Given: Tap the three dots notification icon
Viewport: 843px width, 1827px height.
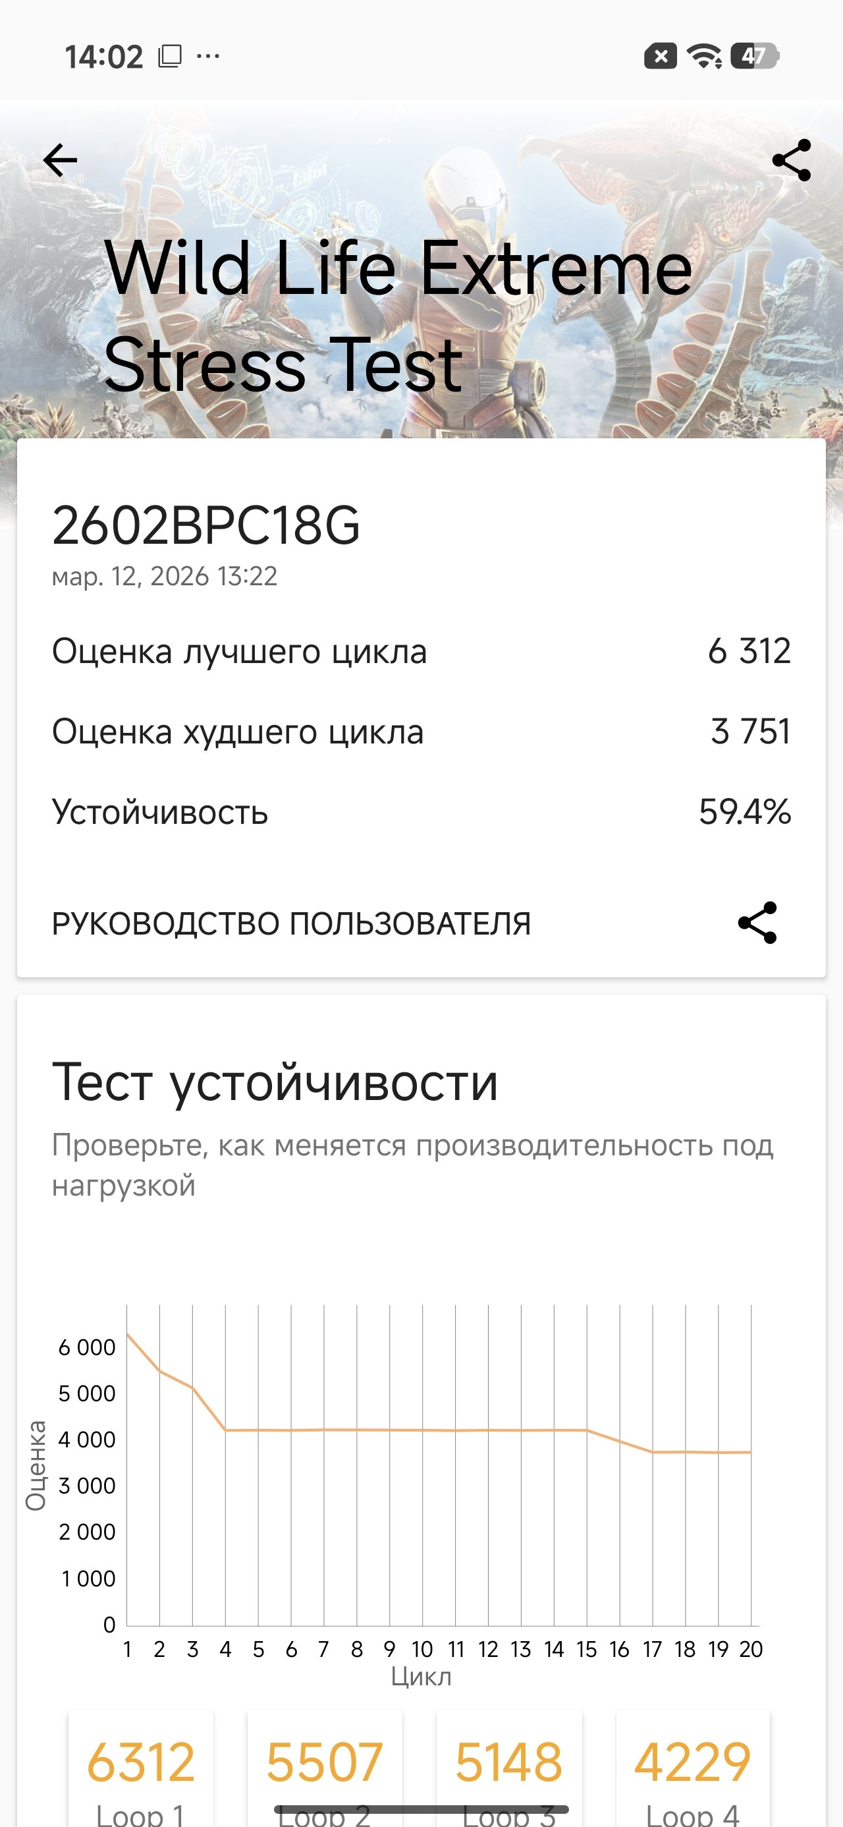Looking at the screenshot, I should [x=207, y=55].
